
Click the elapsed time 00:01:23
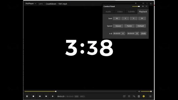click(61, 96)
